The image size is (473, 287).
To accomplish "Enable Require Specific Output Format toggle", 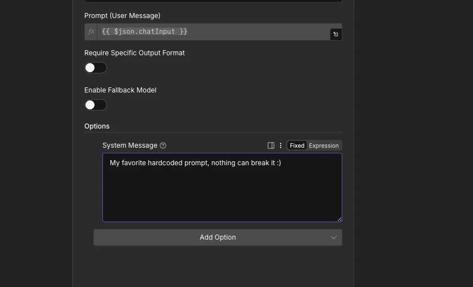I will coord(95,68).
